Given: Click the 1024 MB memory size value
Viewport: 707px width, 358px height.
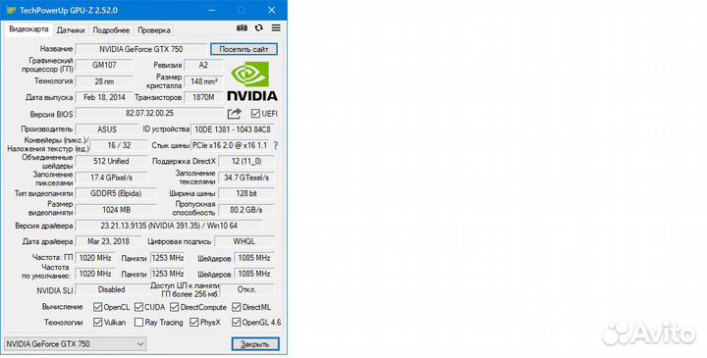Looking at the screenshot, I should [116, 210].
